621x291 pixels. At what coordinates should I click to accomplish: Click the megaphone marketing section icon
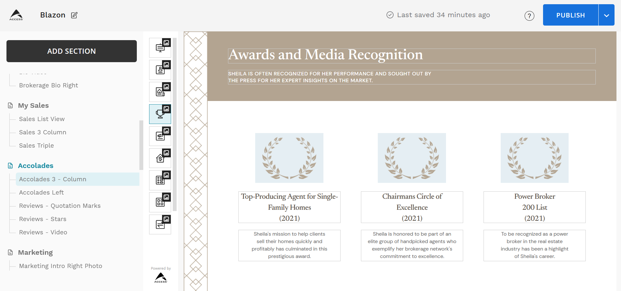point(160,136)
